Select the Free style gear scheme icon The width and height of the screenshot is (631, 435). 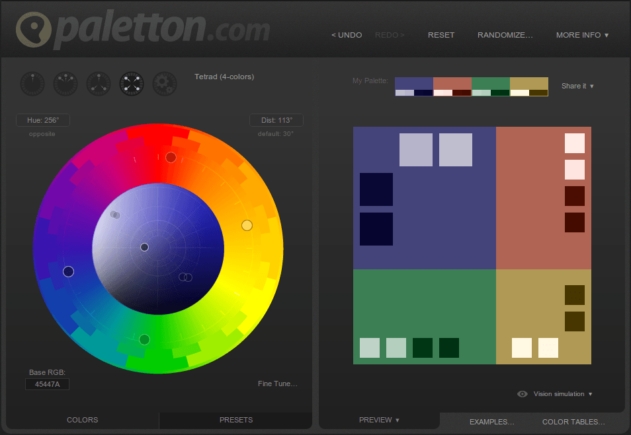pos(165,84)
